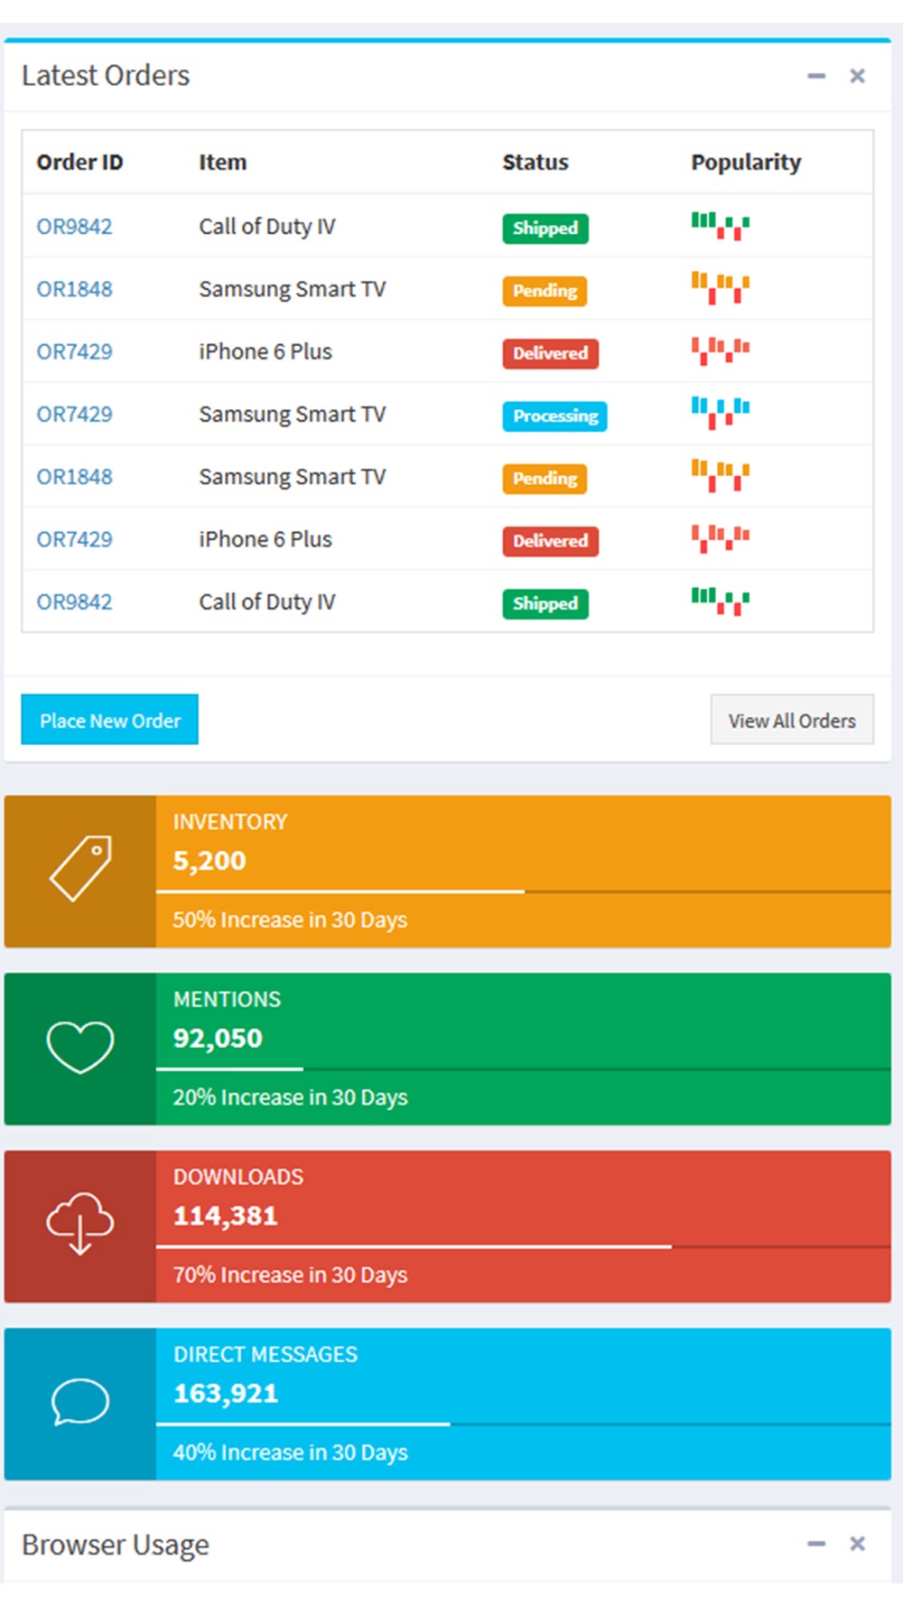Collapse the Browser Usage panel

(x=816, y=1544)
